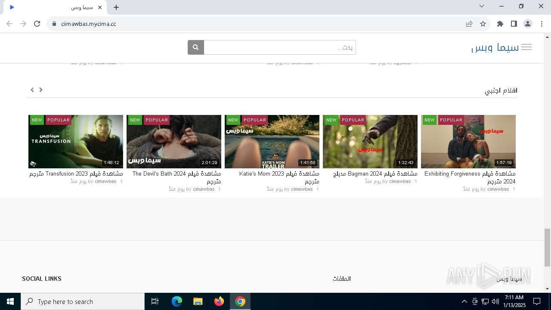Viewport: 551px width, 310px height.
Task: Click the taskbar search box
Action: pos(83,301)
